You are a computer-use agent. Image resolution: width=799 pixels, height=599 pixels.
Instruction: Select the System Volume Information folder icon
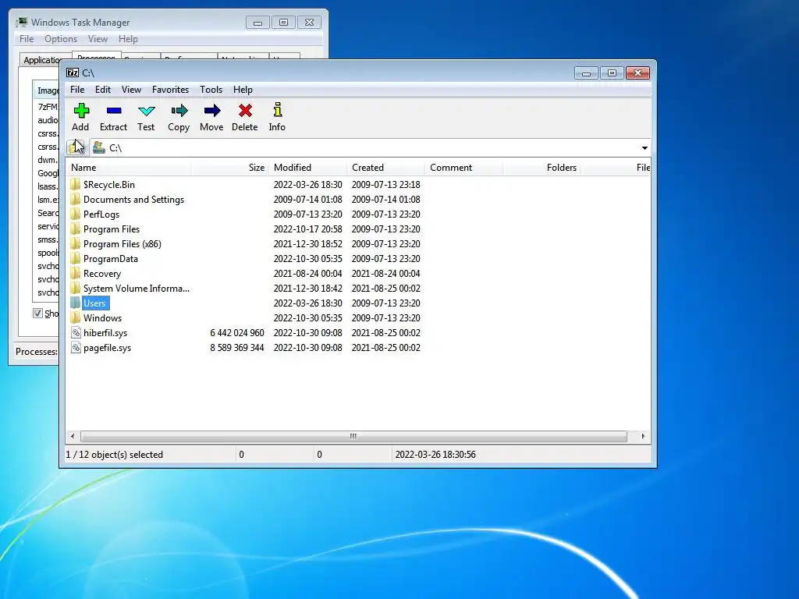[x=76, y=288]
